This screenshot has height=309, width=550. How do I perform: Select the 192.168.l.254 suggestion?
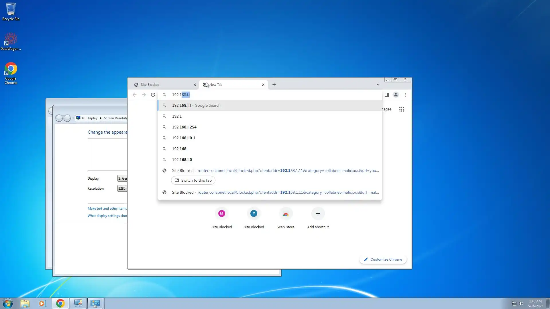184,127
